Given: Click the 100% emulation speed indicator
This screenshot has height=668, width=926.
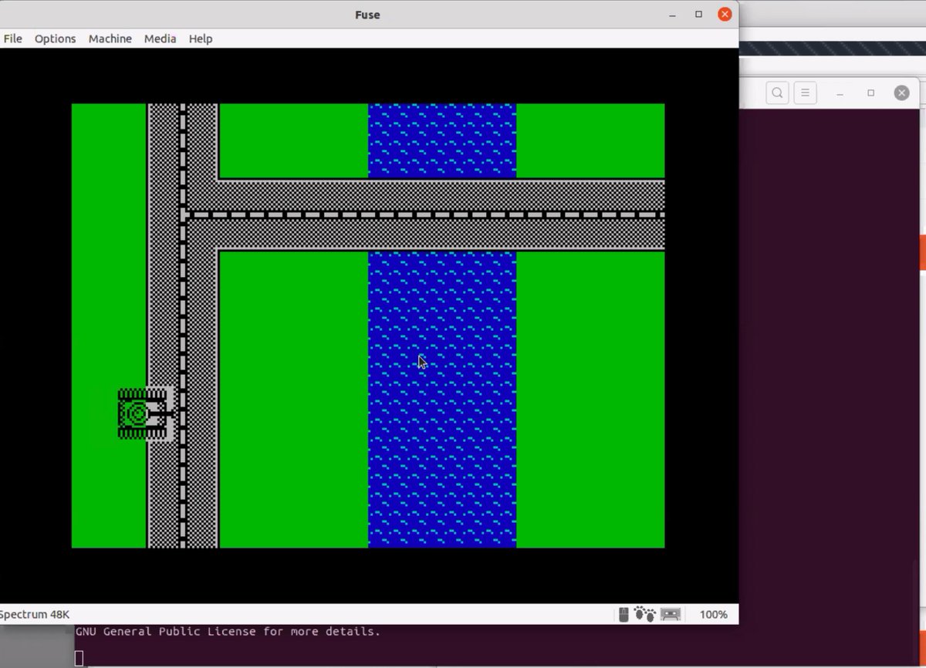Looking at the screenshot, I should click(713, 614).
